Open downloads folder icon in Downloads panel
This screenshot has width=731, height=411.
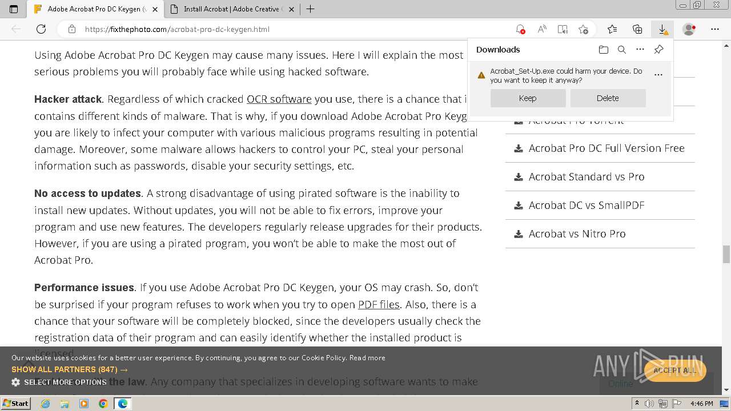point(604,50)
